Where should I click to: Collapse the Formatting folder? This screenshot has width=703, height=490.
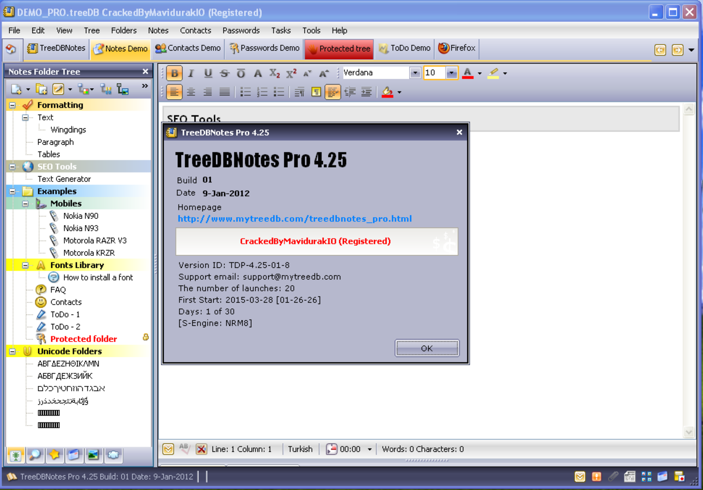tap(12, 105)
